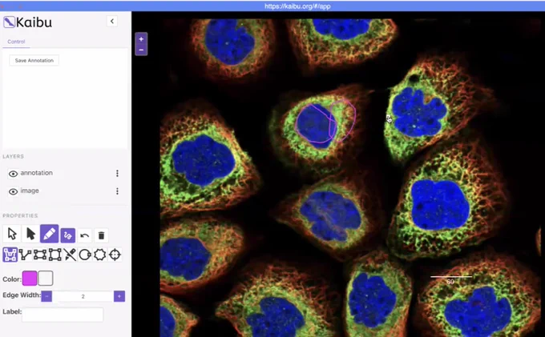This screenshot has height=337, width=545.
Task: Open annotation layer three-dot options menu
Action: point(117,173)
